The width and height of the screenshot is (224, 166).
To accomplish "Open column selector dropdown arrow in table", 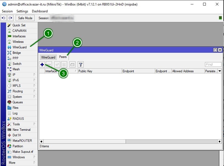I will 220,71.
